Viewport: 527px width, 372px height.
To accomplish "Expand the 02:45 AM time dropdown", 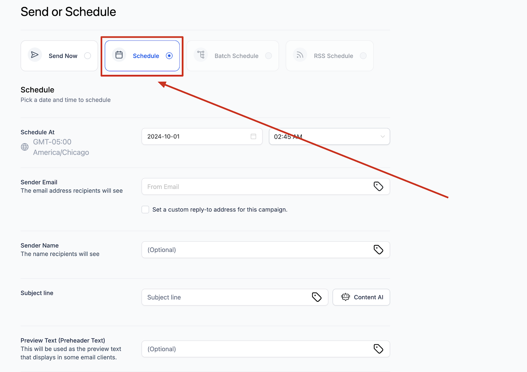I will (x=329, y=137).
